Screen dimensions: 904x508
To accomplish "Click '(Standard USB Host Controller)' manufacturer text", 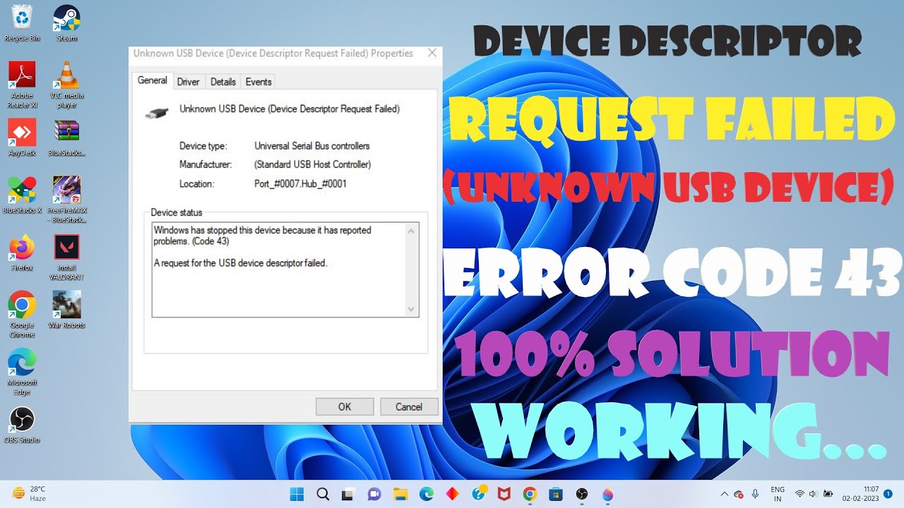I will click(x=313, y=164).
